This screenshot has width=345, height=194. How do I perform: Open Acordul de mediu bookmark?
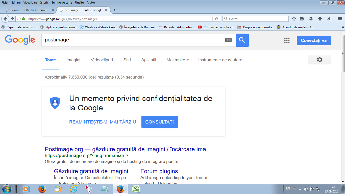coord(295,27)
